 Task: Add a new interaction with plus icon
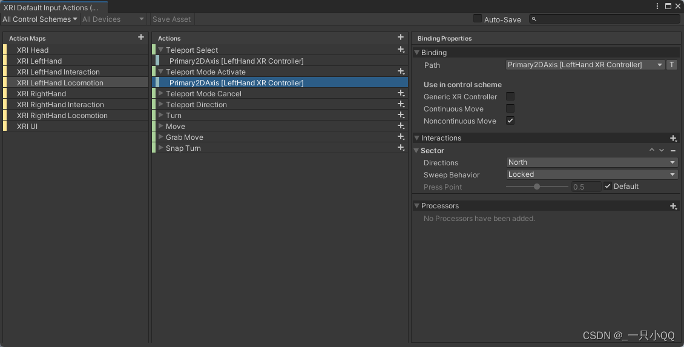(x=673, y=138)
